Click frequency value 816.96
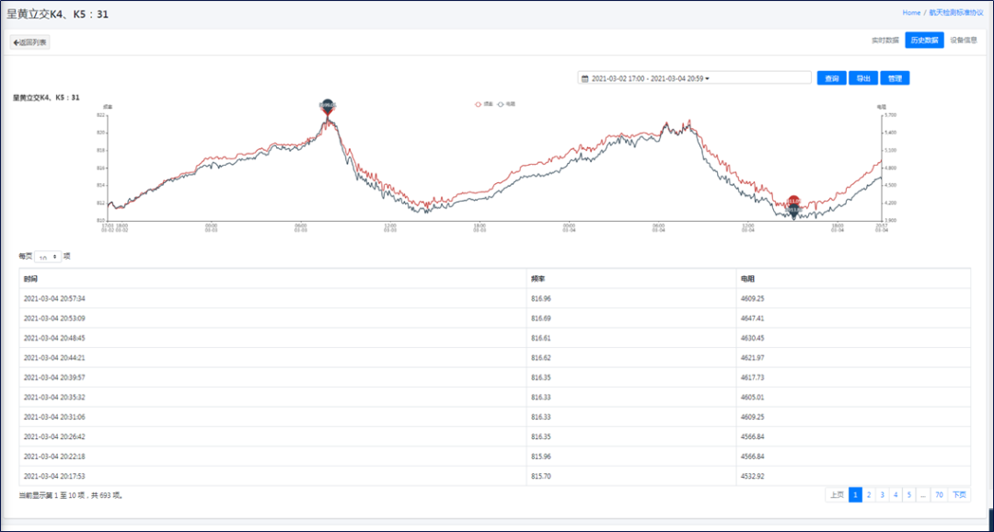994x532 pixels. tap(541, 298)
